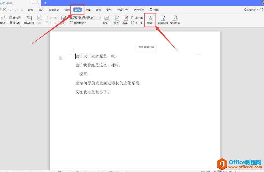This screenshot has height=172, width=264.
Task: Click 双击编辑页眉 header button
Action: [146, 47]
